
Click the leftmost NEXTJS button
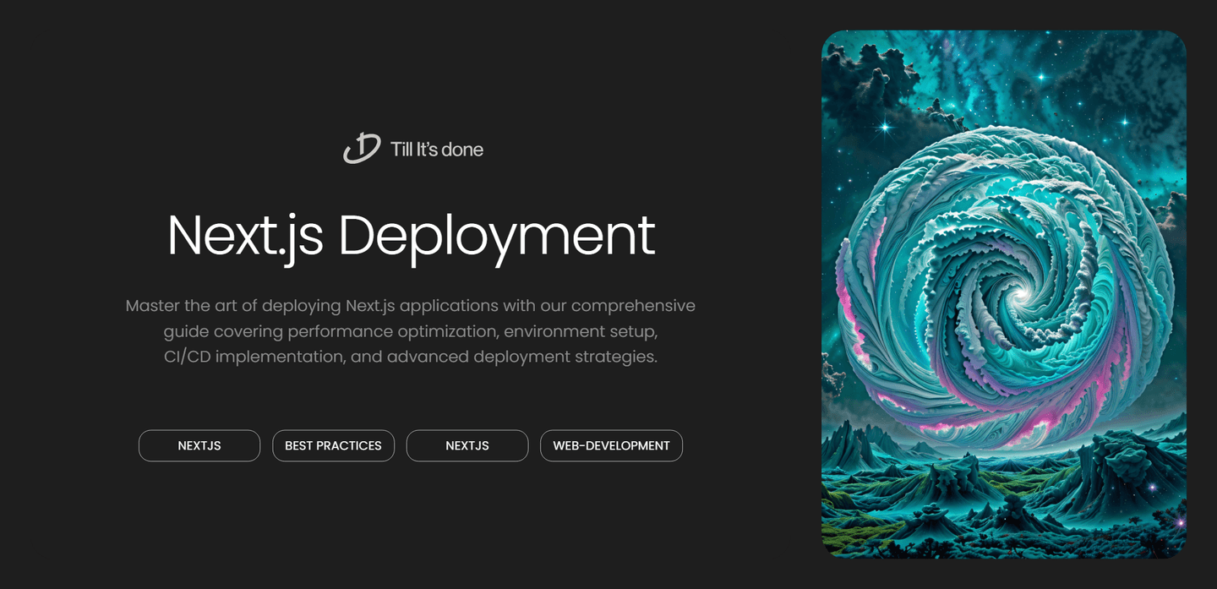(x=199, y=445)
